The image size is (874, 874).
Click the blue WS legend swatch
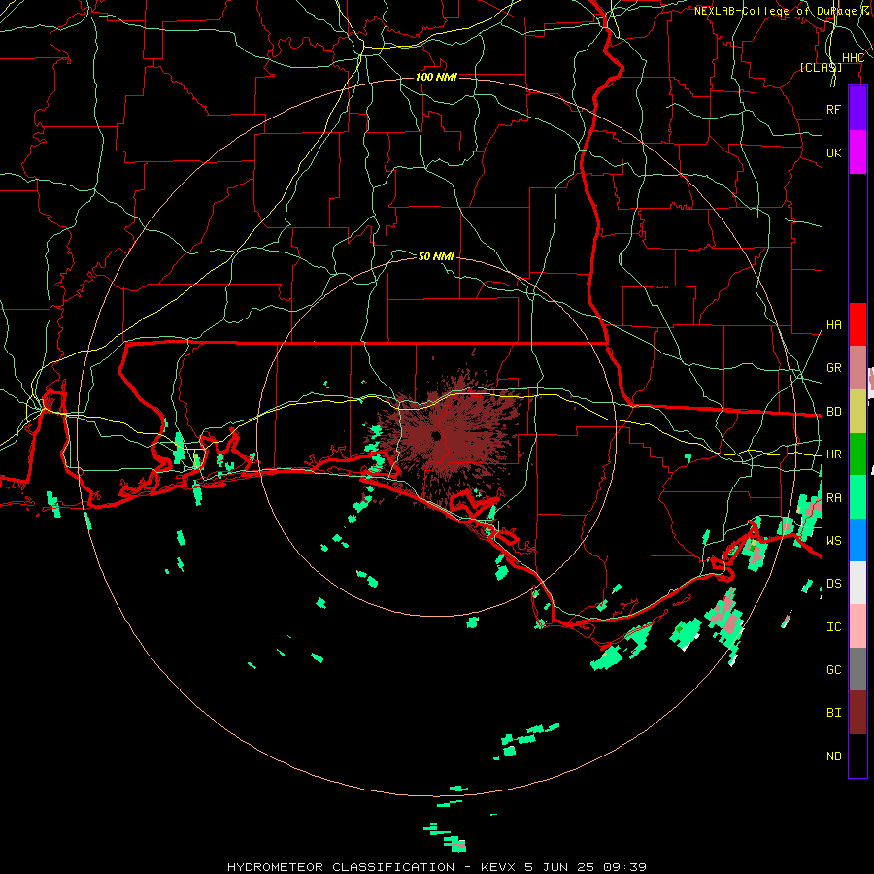tap(857, 540)
